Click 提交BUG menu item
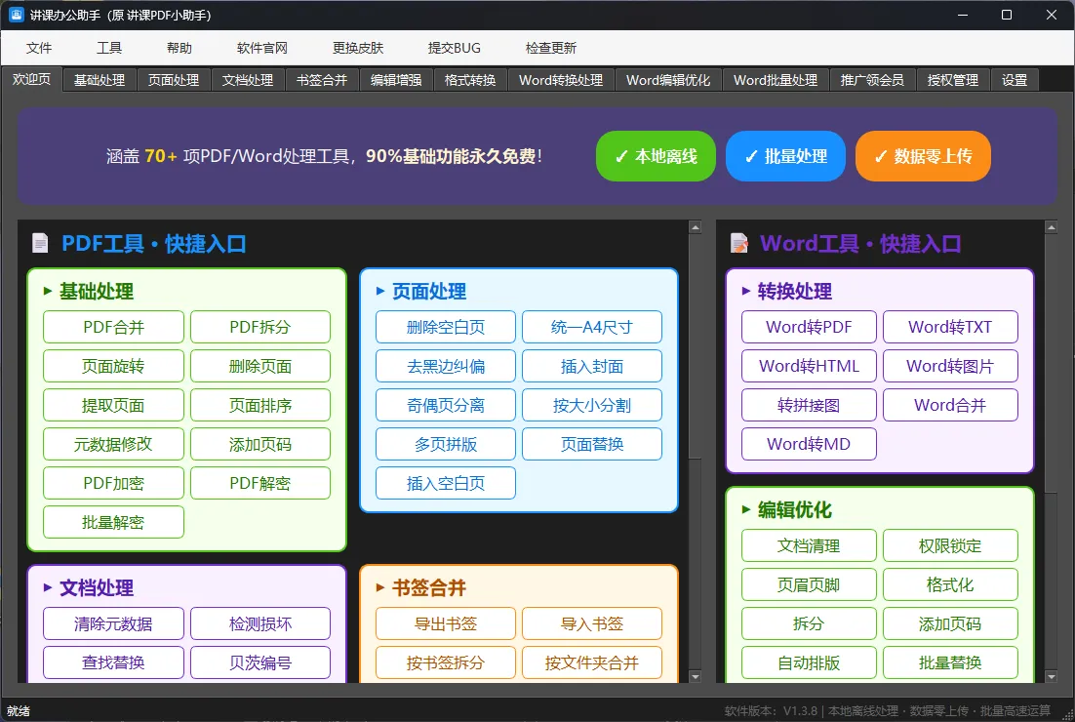The width and height of the screenshot is (1075, 722). click(454, 48)
